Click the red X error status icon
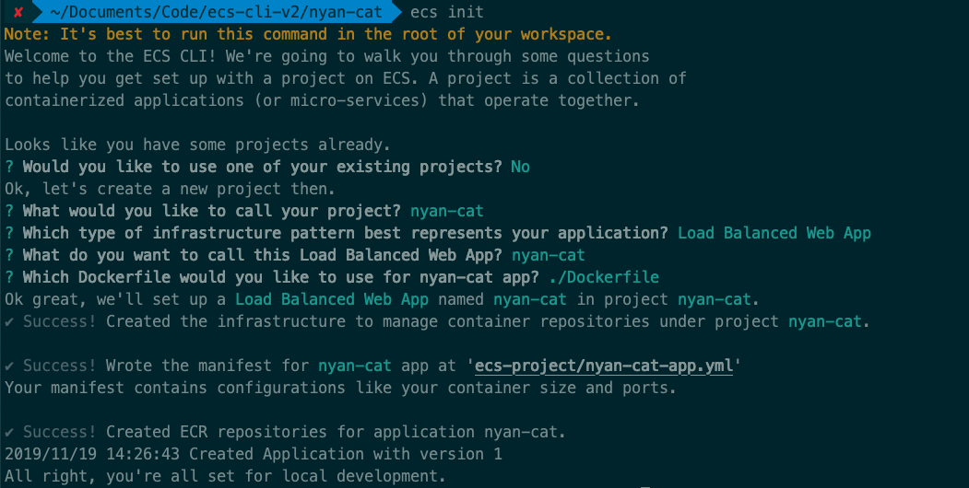The width and height of the screenshot is (969, 488). pyautogui.click(x=18, y=12)
